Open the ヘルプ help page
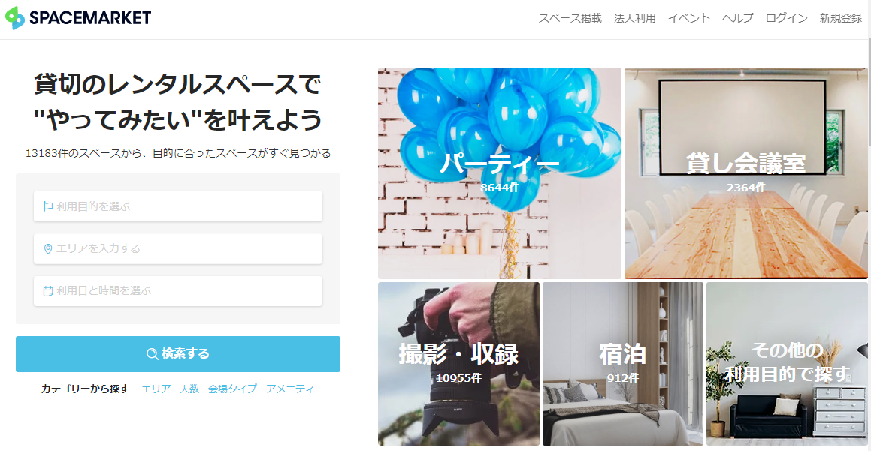Image resolution: width=871 pixels, height=451 pixels. pyautogui.click(x=738, y=18)
